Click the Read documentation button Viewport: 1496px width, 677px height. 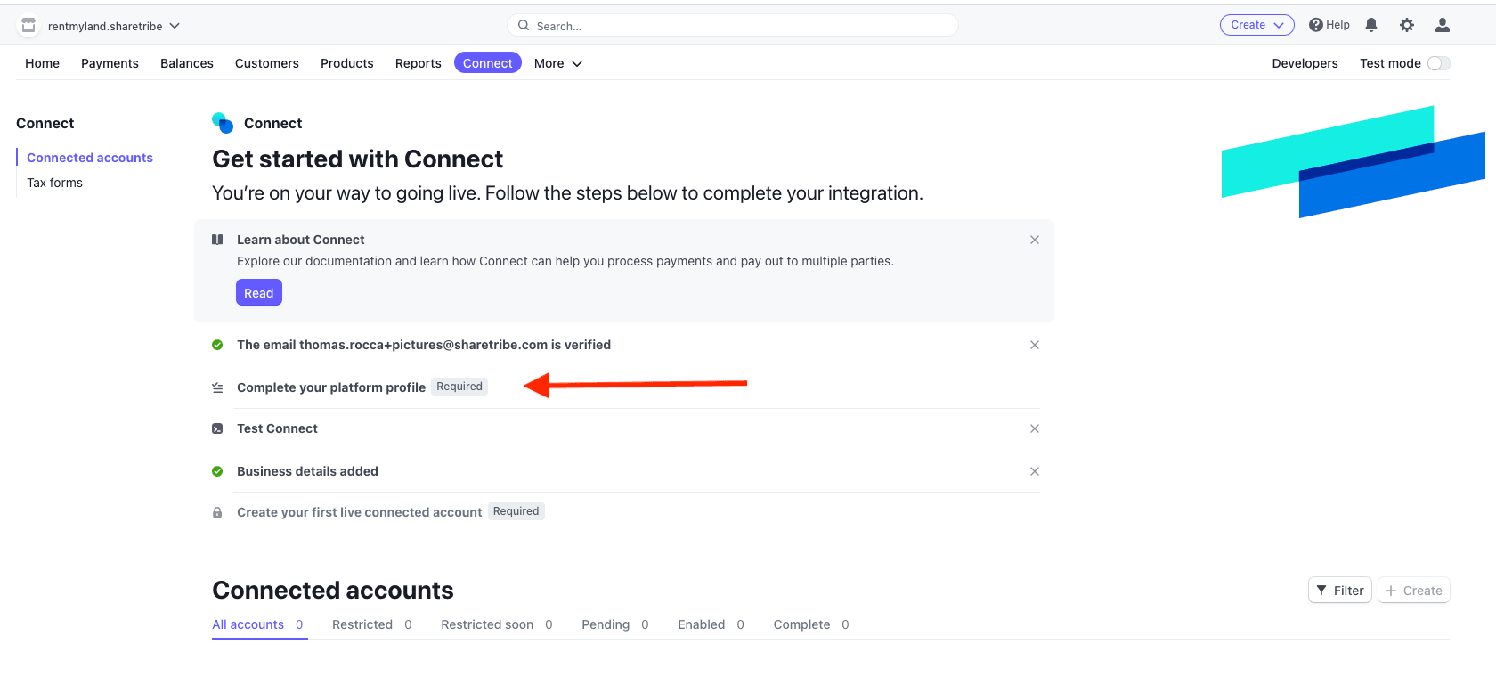click(x=258, y=293)
